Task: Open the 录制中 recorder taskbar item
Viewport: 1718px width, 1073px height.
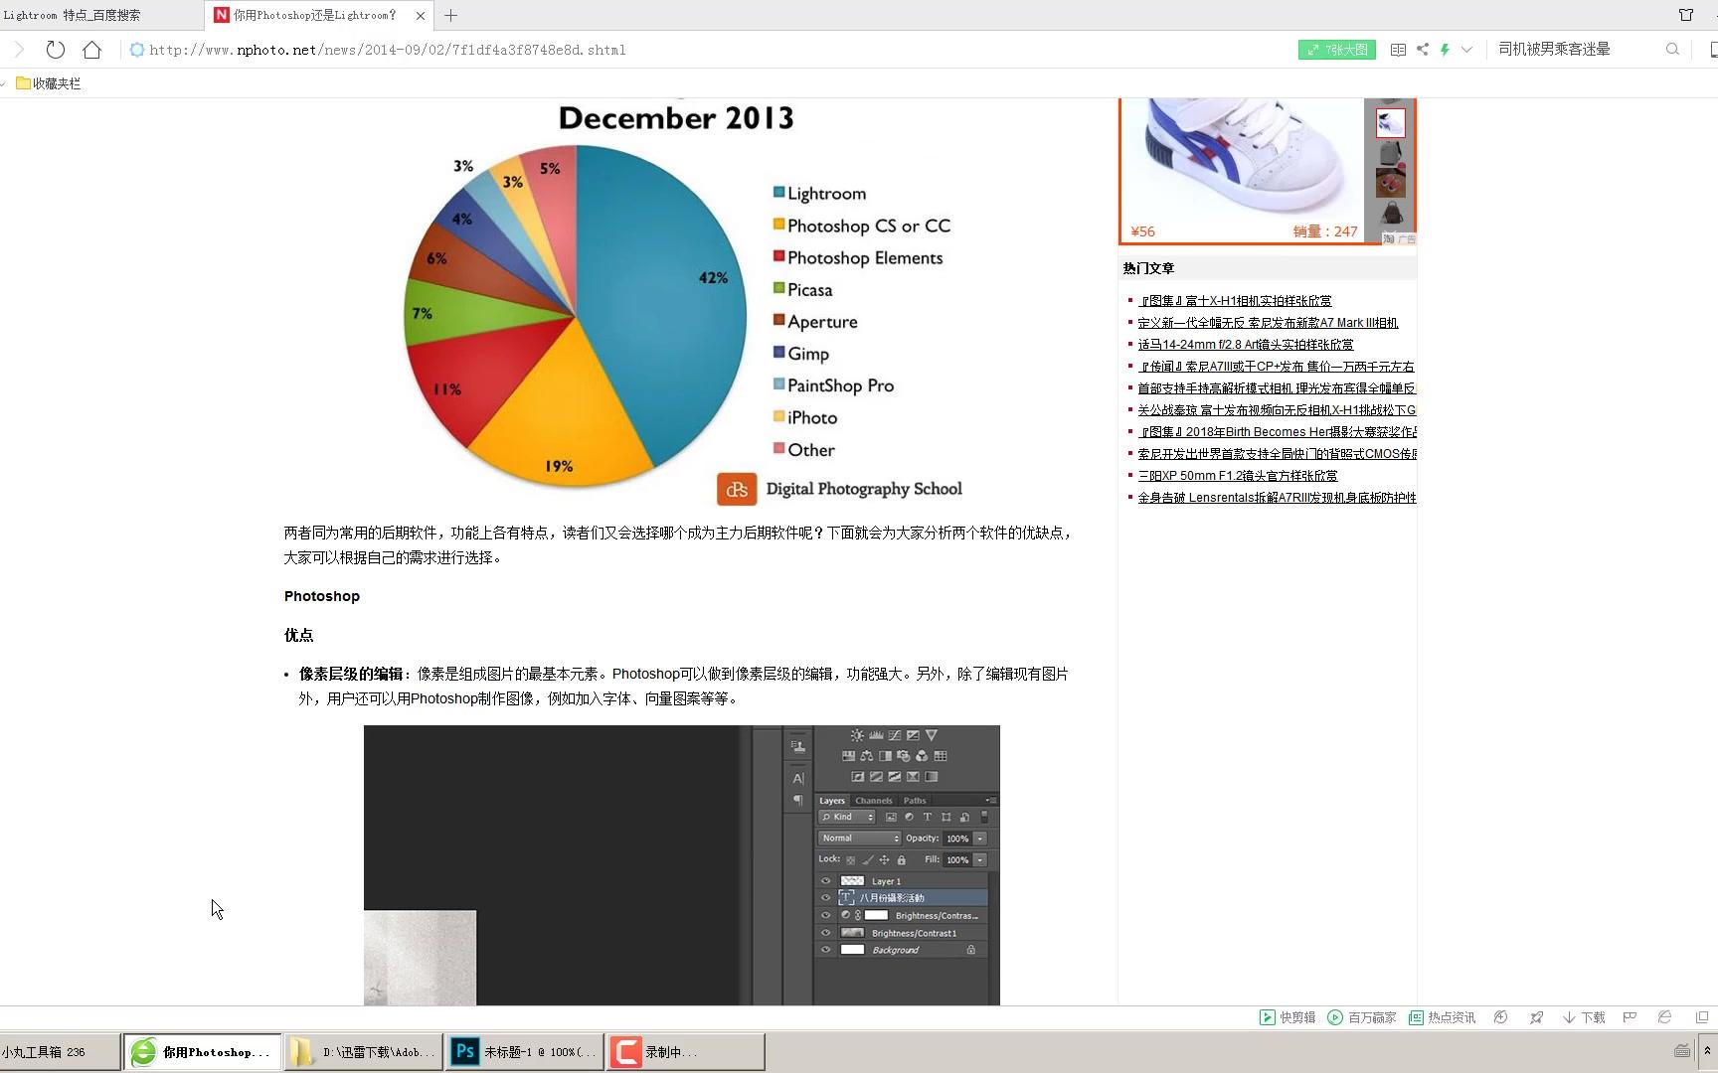Action: [686, 1051]
